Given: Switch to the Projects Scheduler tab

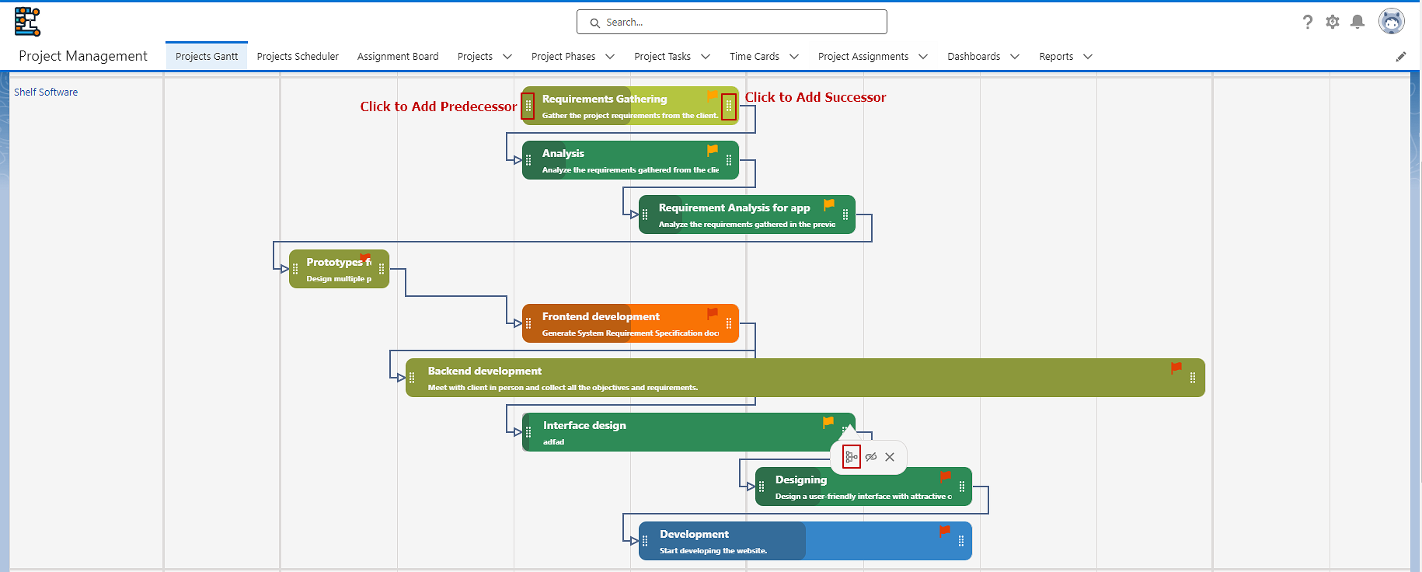Looking at the screenshot, I should tap(298, 57).
